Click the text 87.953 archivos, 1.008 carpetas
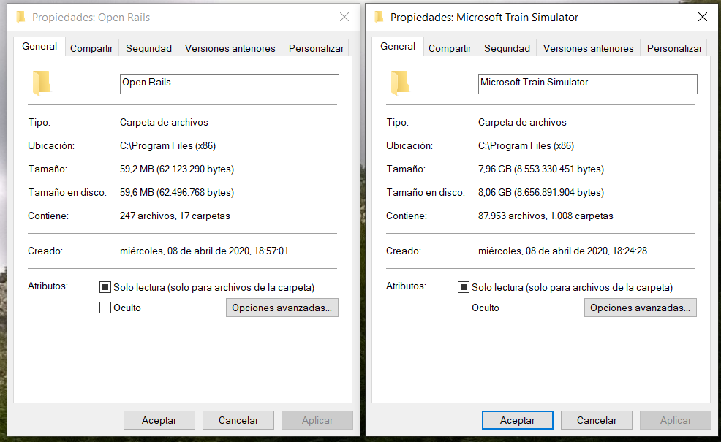This screenshot has height=442, width=721. 546,216
